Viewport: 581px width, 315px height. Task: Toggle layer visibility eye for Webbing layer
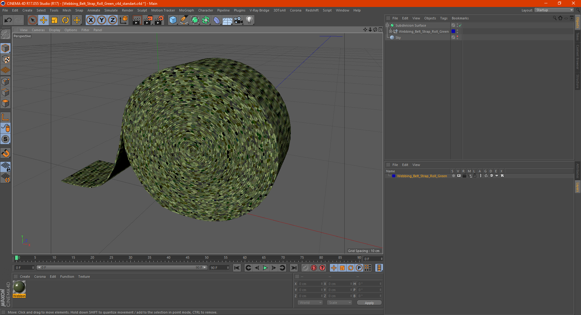tap(459, 176)
